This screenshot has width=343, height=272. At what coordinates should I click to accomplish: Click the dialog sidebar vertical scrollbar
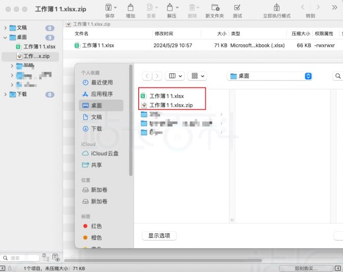pos(131,120)
